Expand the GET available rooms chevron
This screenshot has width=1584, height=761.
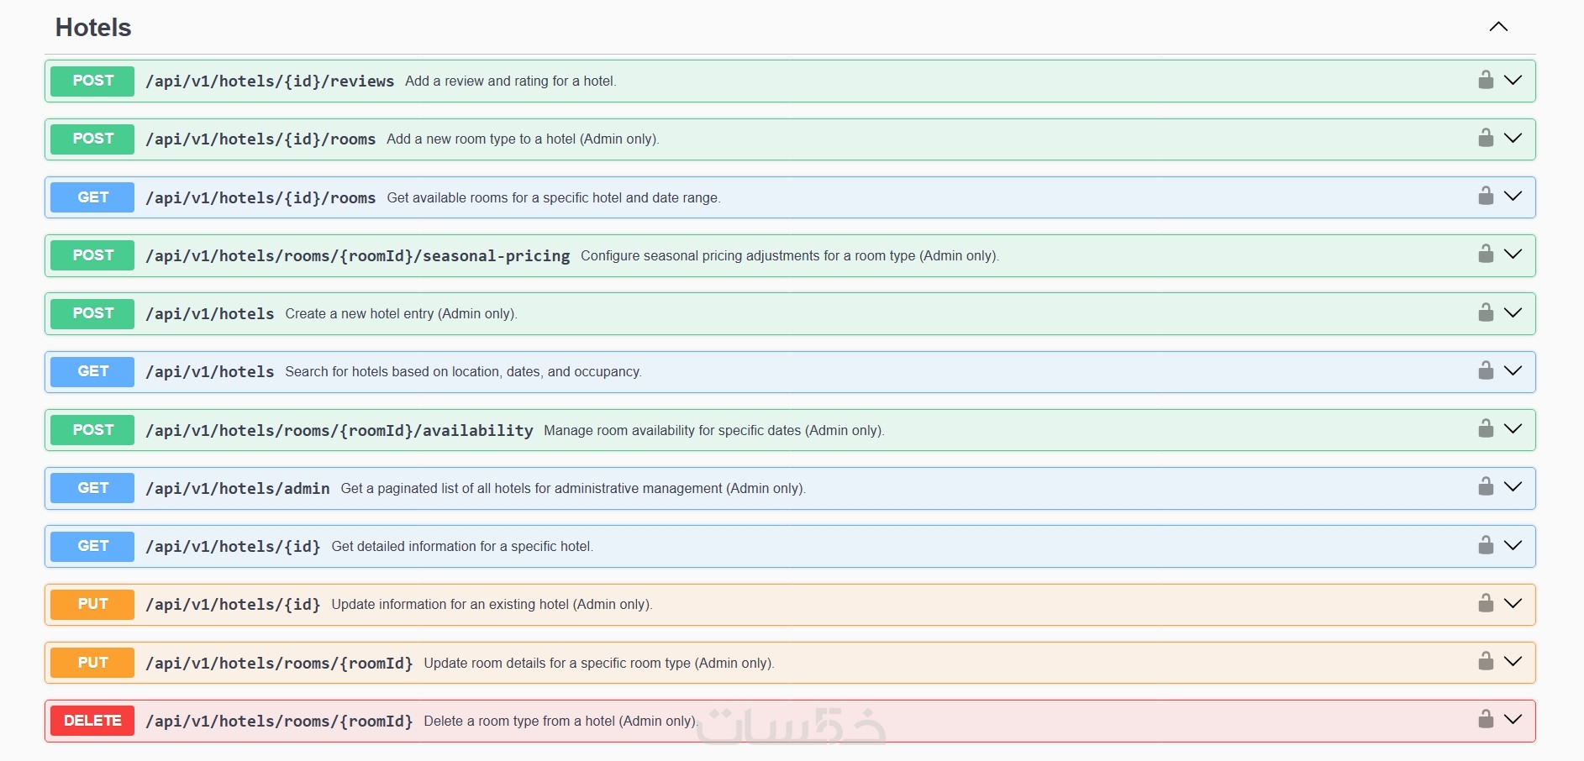pyautogui.click(x=1513, y=196)
